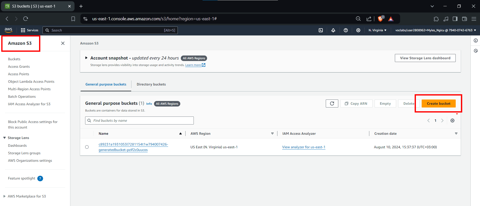Focus the AWS console Search box
Screen dimensions: 480x206
110,30
